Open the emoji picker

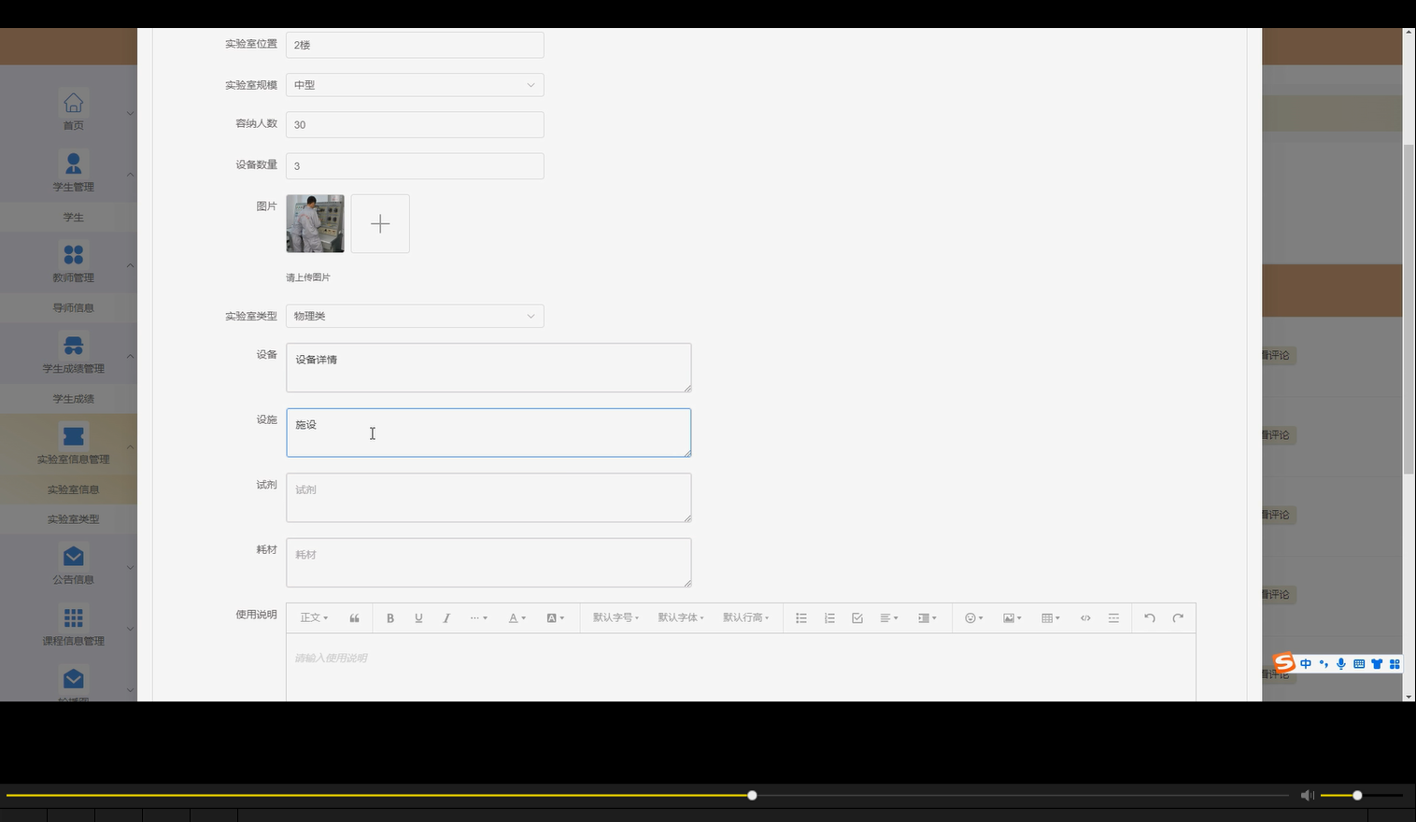(973, 618)
